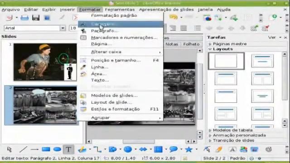The image size is (290, 163).
Task: Switch to the Notas tab
Action: [172, 44]
